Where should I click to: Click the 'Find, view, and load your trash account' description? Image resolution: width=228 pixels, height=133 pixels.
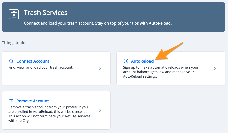[x=41, y=67]
